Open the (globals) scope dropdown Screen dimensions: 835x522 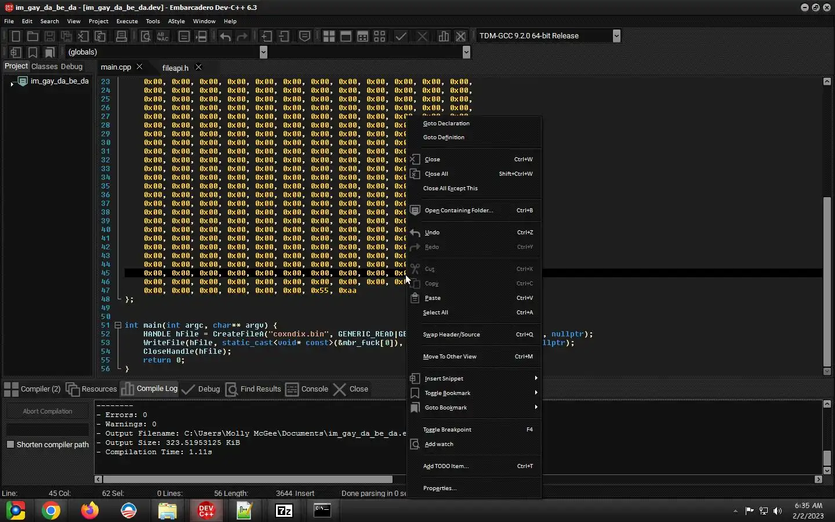263,52
